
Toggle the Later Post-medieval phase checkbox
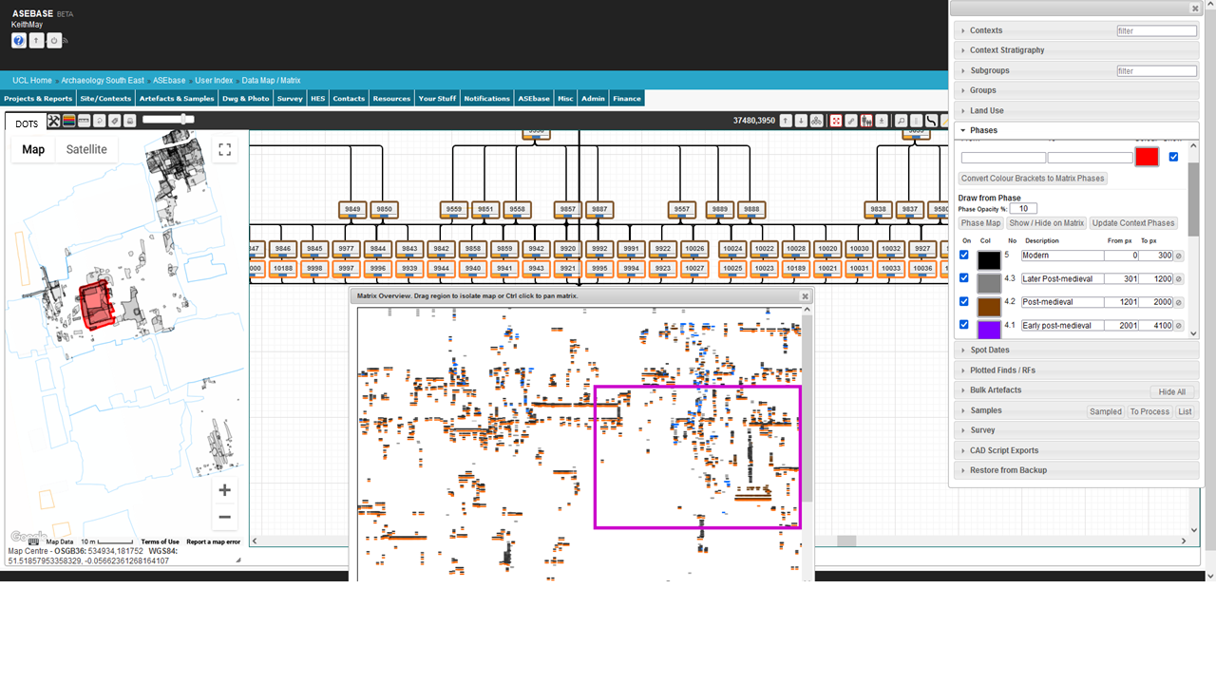(965, 278)
